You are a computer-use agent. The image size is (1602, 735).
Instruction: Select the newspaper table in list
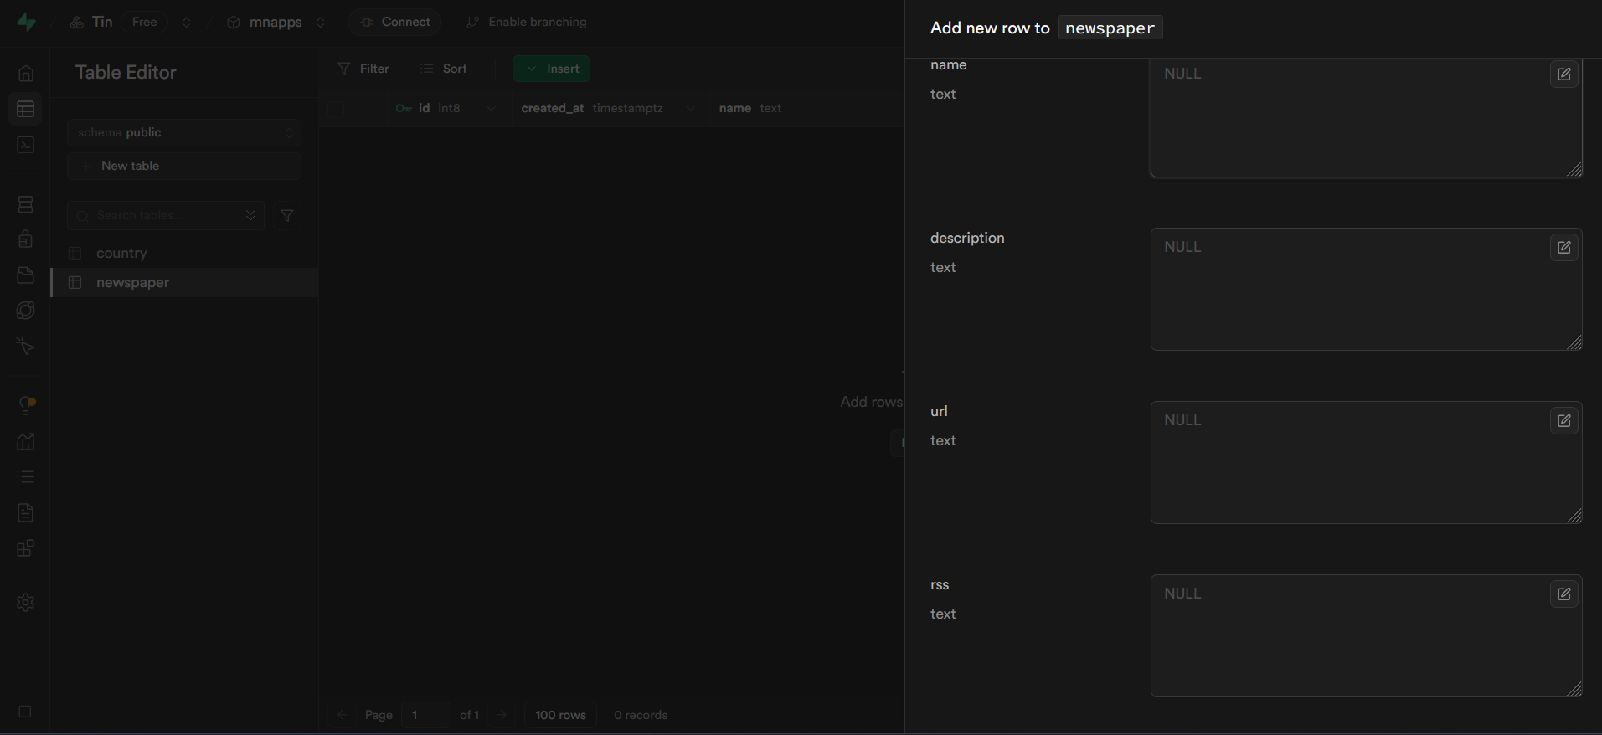[132, 282]
